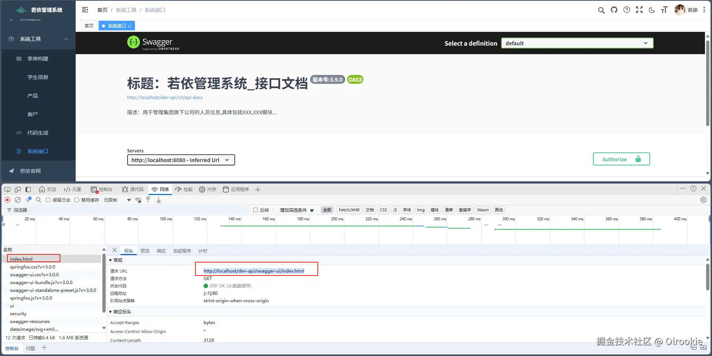Open the DevTools help question-mark icon
This screenshot has height=356, width=712.
(693, 188)
